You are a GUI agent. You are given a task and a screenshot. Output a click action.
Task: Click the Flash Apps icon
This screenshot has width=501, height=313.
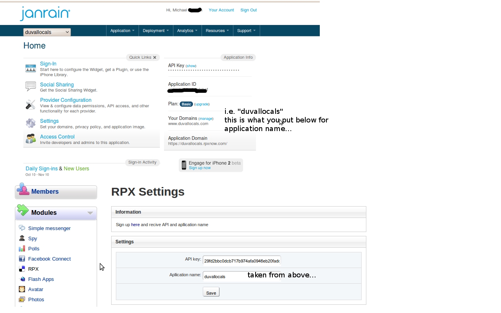(22, 279)
